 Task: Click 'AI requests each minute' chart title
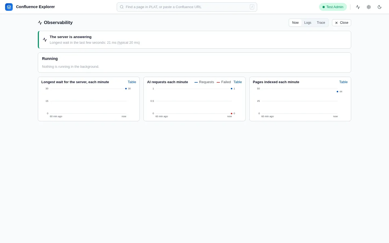click(167, 82)
